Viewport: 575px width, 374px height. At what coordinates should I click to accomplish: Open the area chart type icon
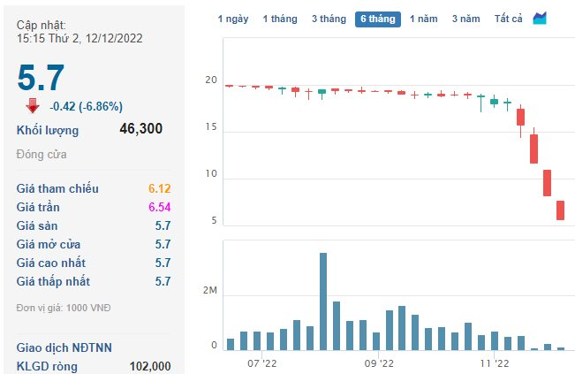pos(540,18)
